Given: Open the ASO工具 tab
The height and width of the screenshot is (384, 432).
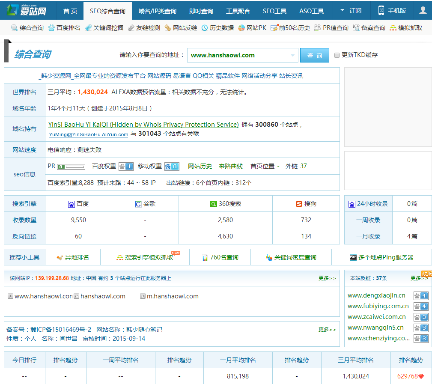Looking at the screenshot, I should click(311, 11).
